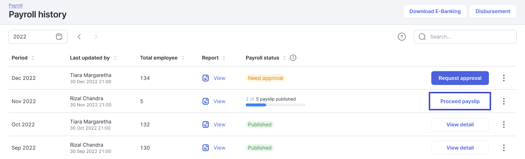
Task: Sort by Period column
Action: click(x=33, y=58)
